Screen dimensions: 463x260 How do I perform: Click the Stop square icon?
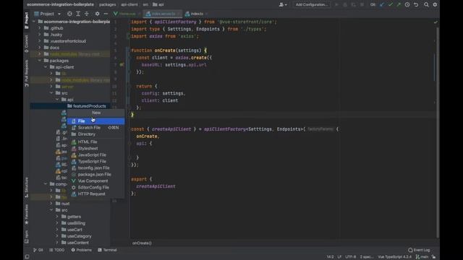[x=362, y=5]
